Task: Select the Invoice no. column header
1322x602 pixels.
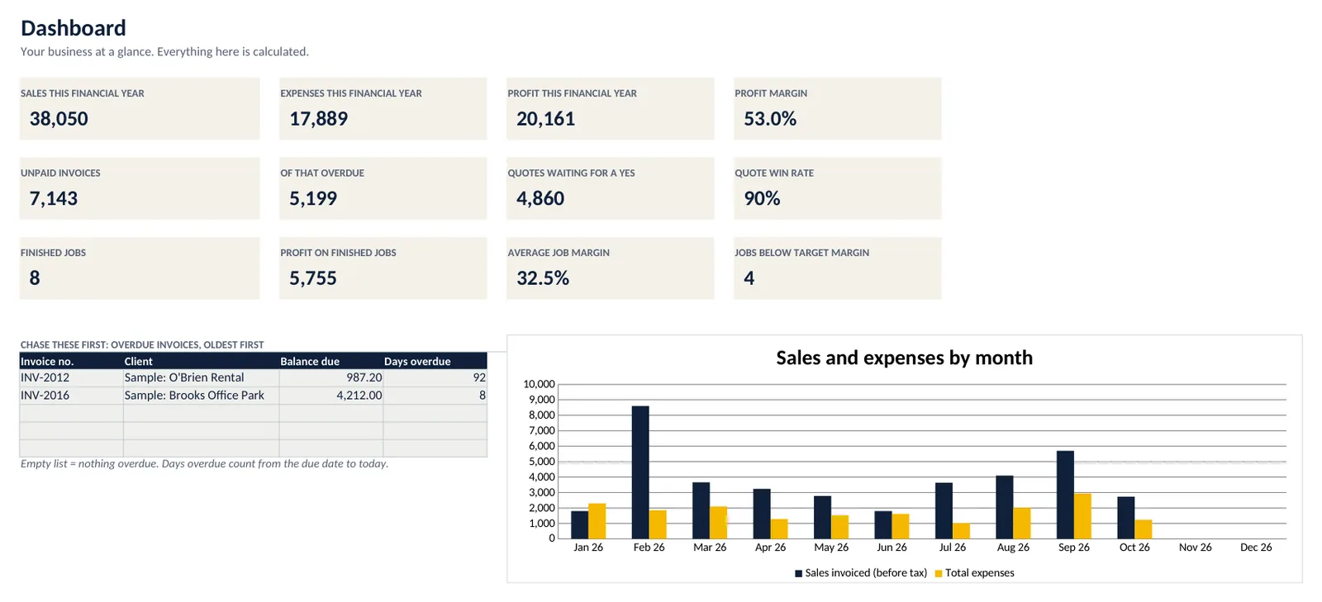Action: 71,361
